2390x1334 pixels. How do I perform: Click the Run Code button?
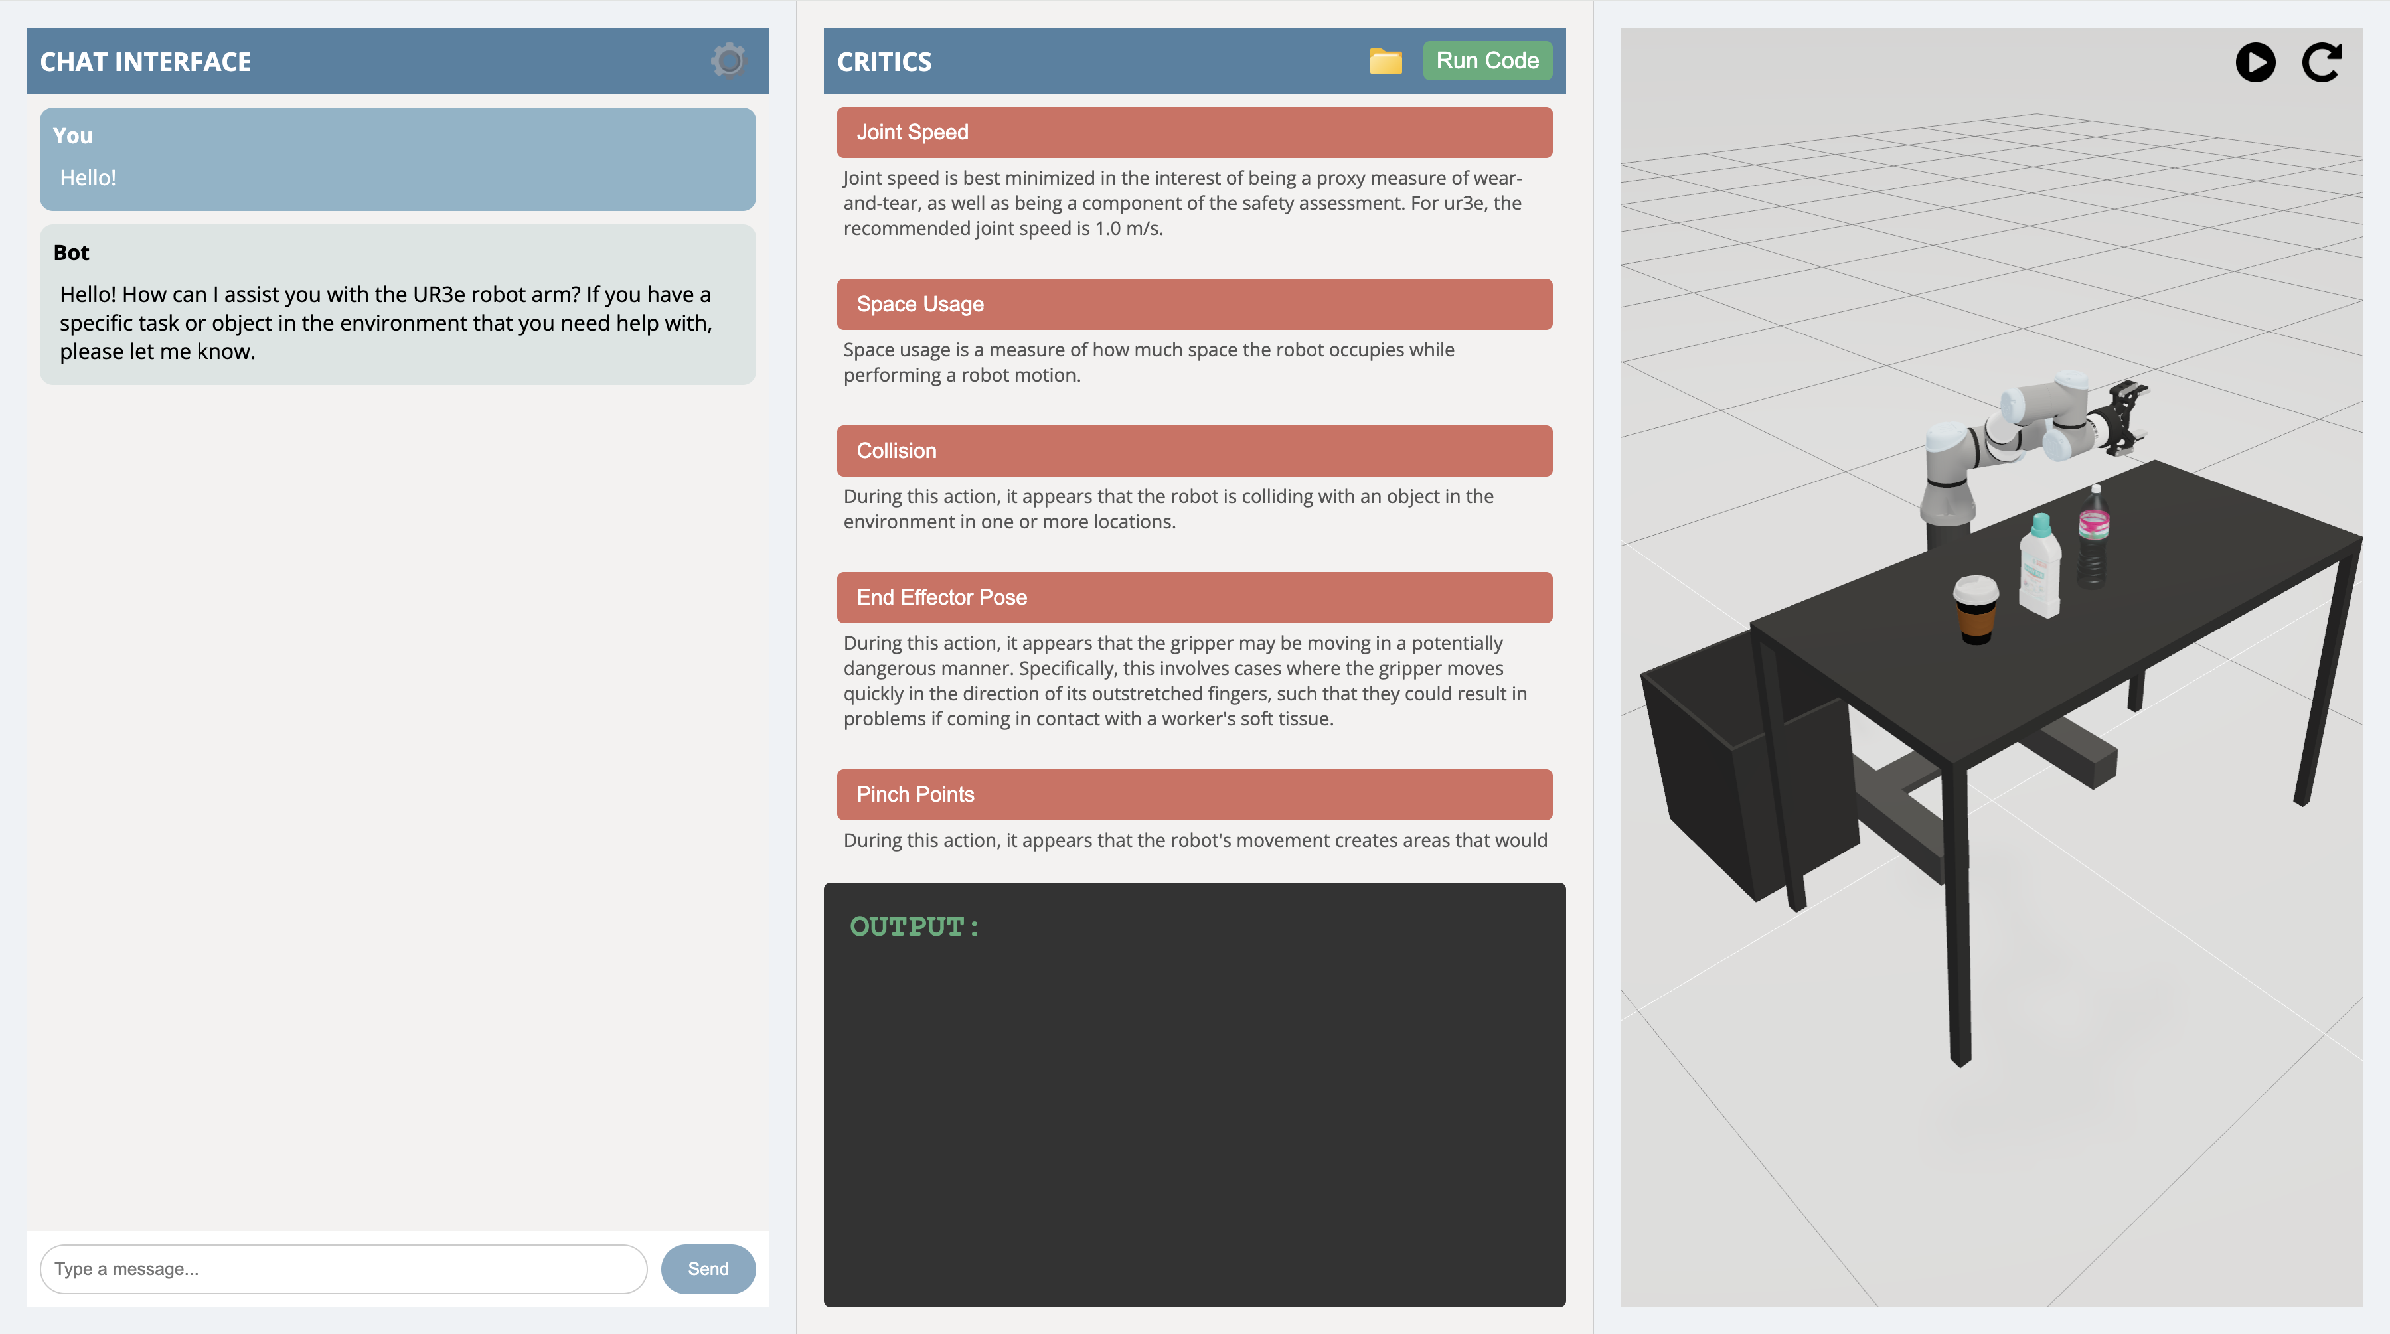point(1486,60)
